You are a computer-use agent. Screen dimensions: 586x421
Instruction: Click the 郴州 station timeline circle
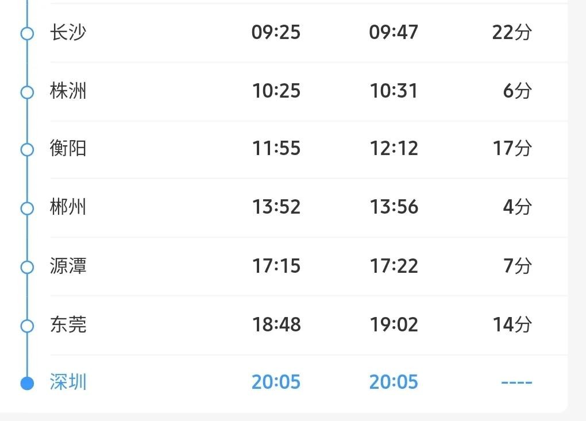[x=27, y=208]
